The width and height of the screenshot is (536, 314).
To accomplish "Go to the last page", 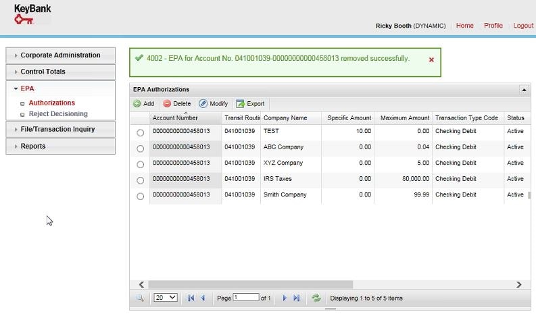I will [x=296, y=298].
